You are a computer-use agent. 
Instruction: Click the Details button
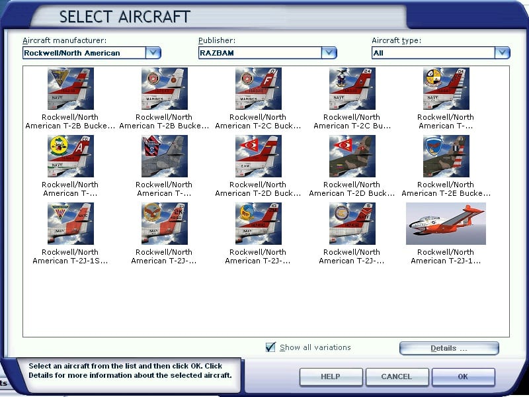pos(449,348)
